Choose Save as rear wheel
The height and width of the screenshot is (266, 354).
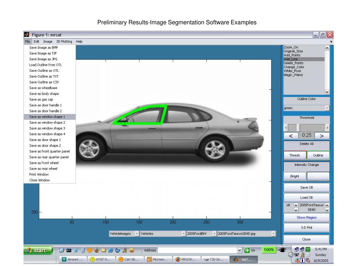50,169
